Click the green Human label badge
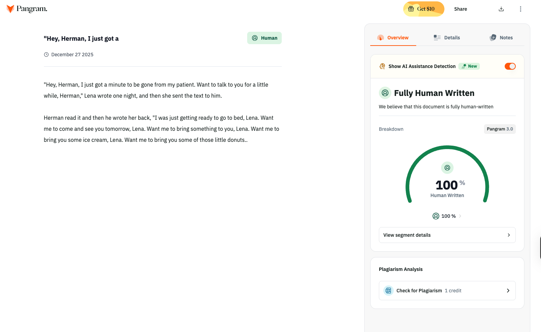Image resolution: width=541 pixels, height=332 pixels. 264,38
